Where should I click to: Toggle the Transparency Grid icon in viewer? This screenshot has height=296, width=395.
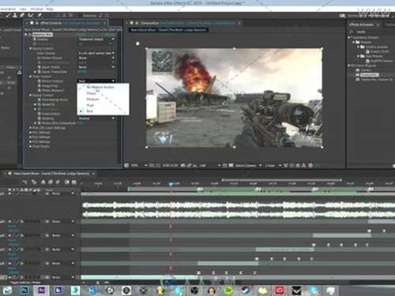231,165
